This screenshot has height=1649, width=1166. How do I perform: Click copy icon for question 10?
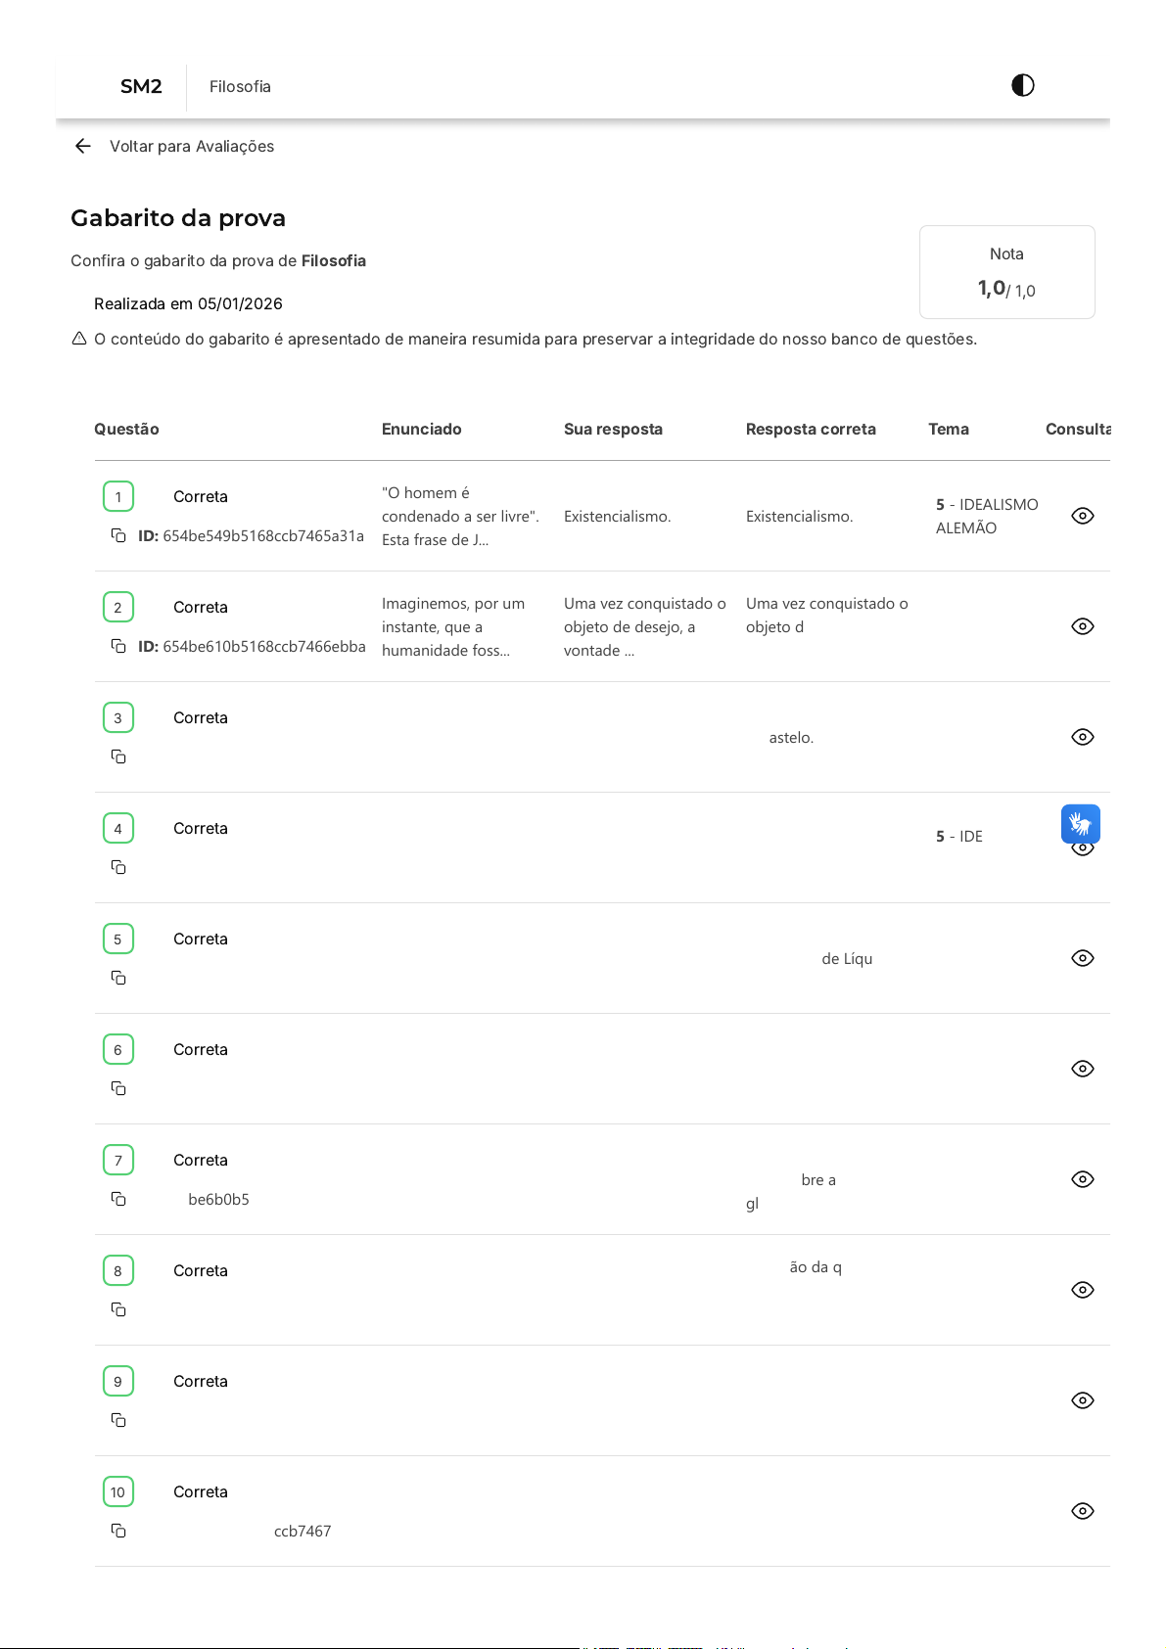point(118,1531)
